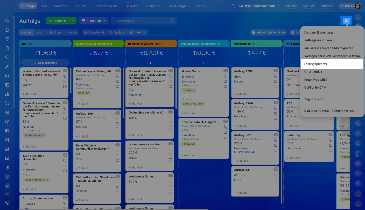Open the mail envelope icon in left sidebar
The height and width of the screenshot is (210, 365).
pos(7,158)
